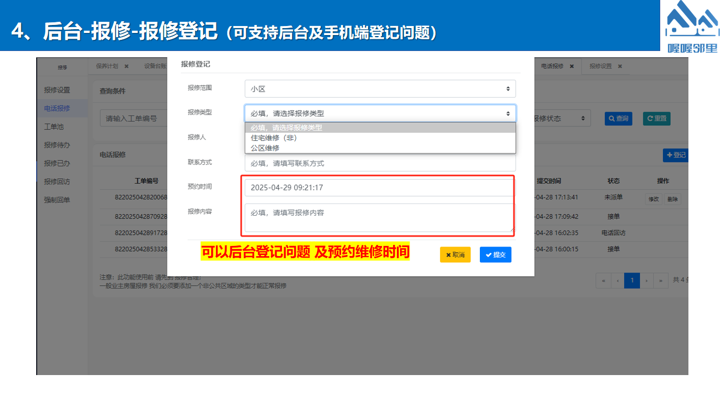Click the 报修内容 text area
The width and height of the screenshot is (723, 408).
[x=380, y=218]
